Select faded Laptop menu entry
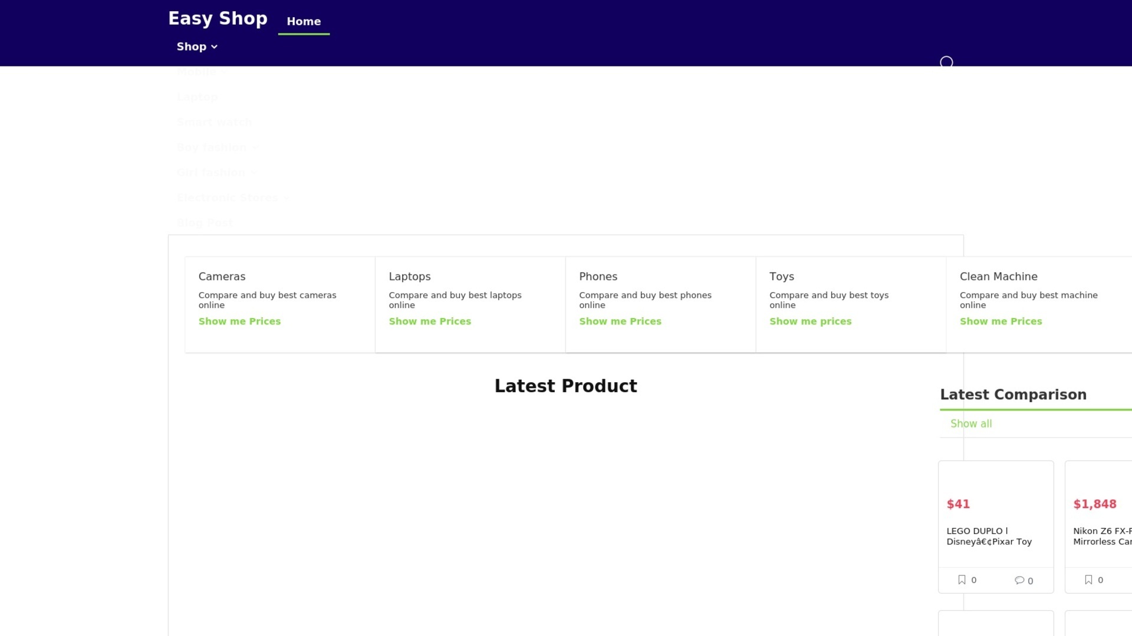 [x=198, y=97]
